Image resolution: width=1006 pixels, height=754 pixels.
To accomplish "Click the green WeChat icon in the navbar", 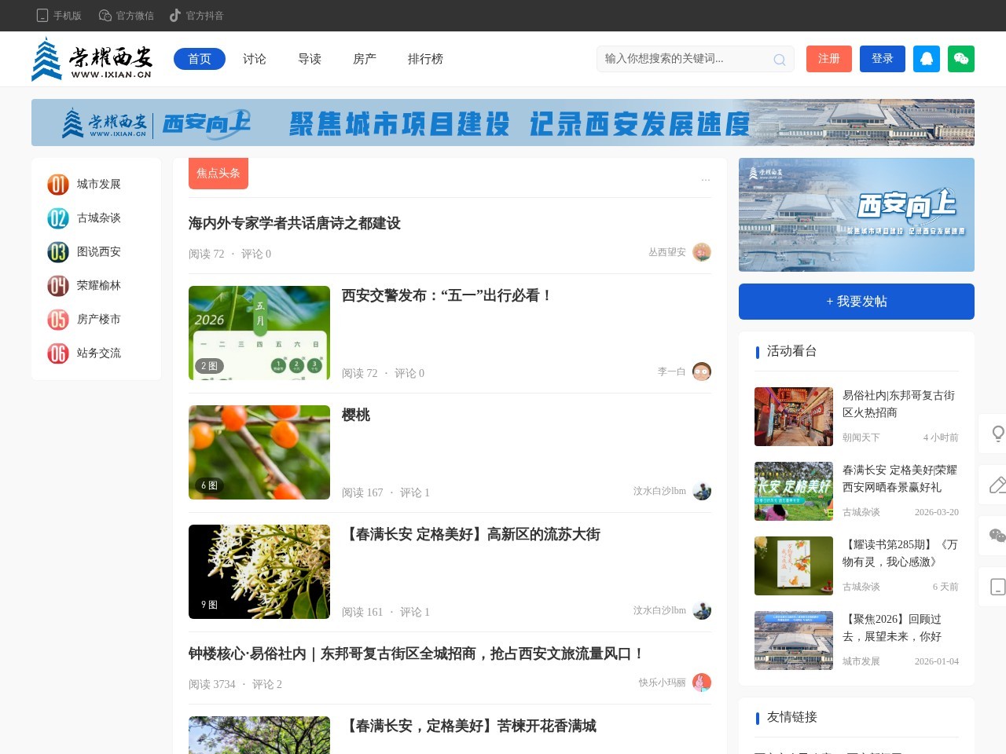I will 960,59.
